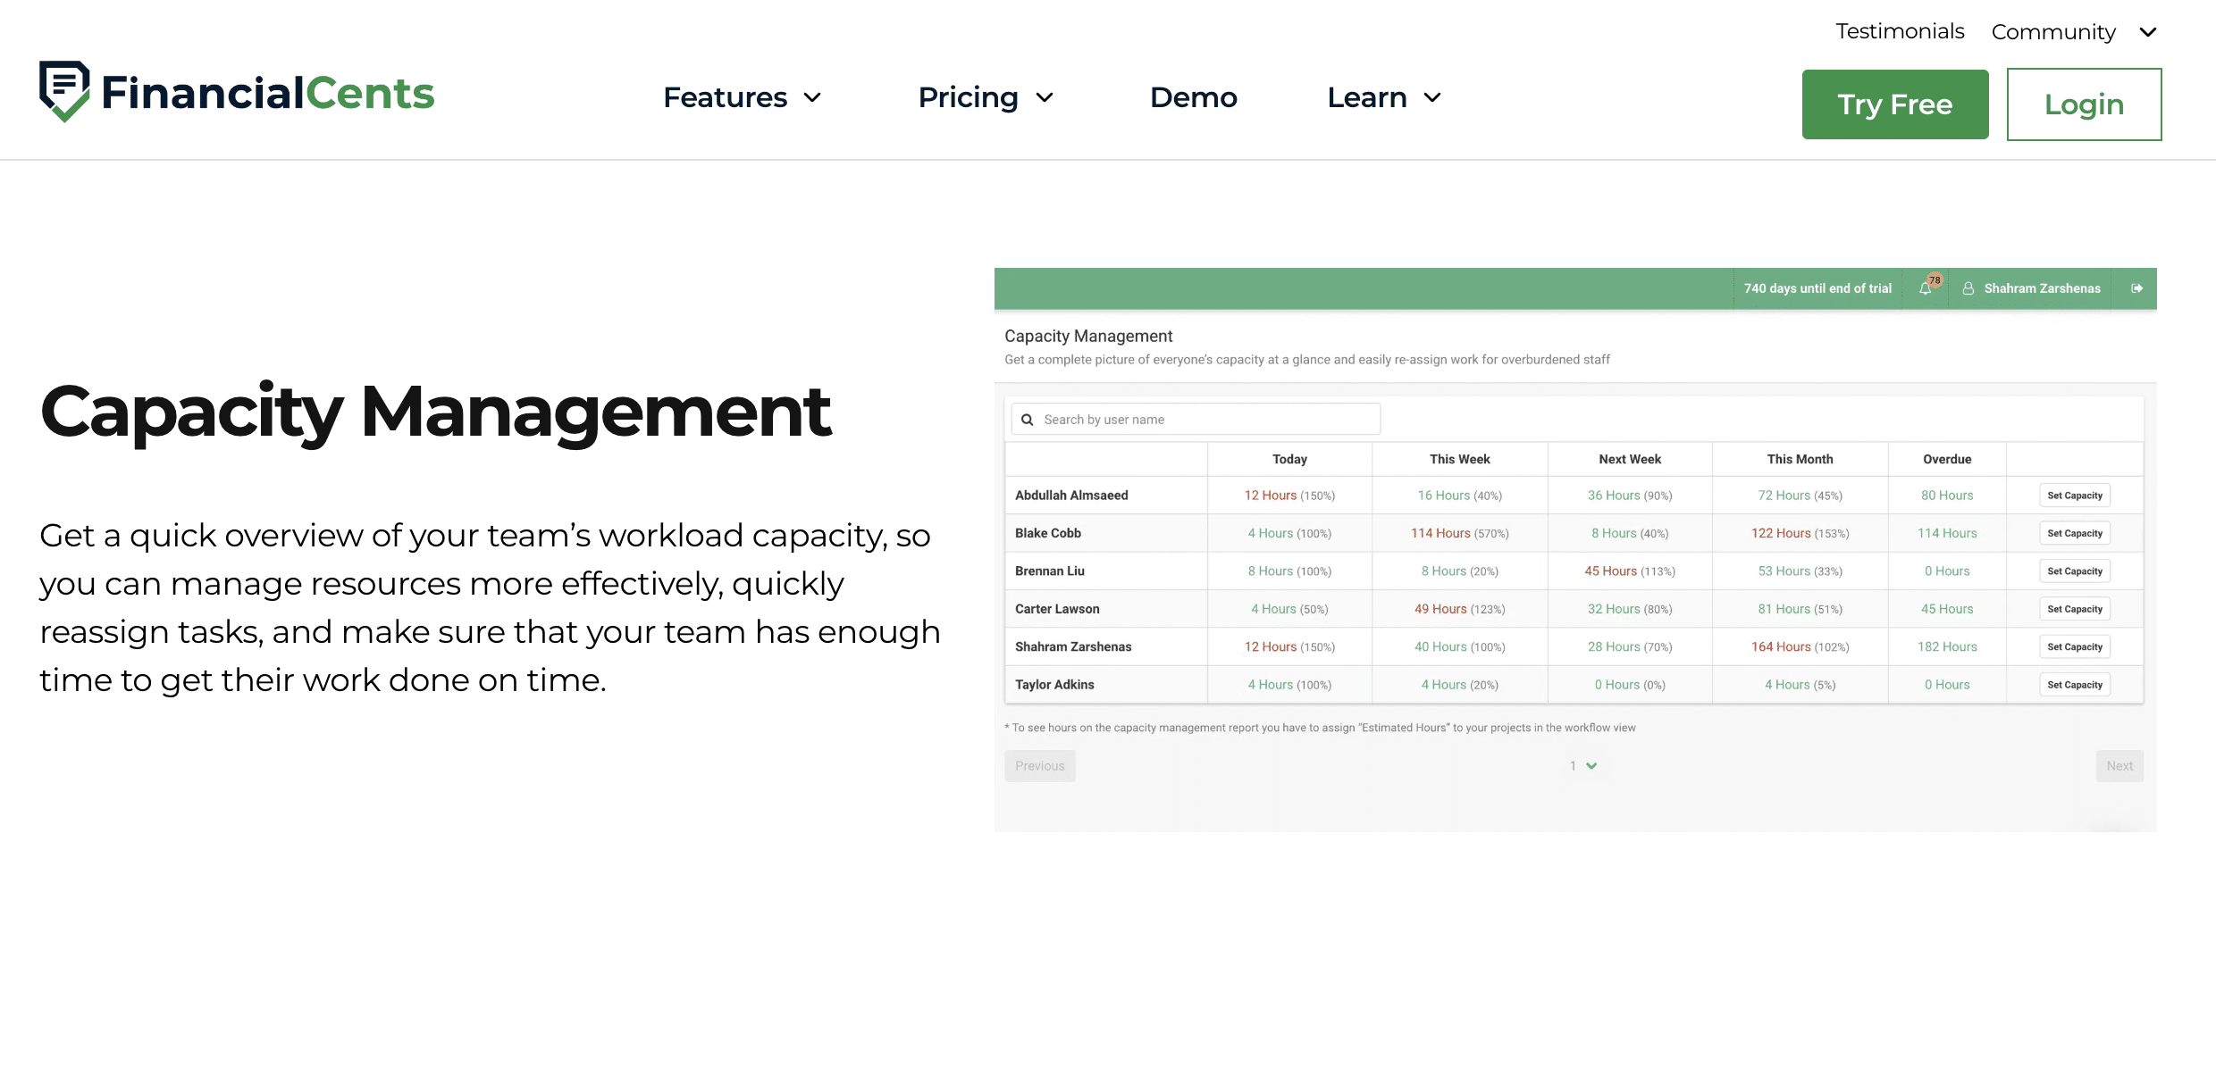This screenshot has height=1075, width=2216.
Task: Click the This Month column header
Action: 1800,459
